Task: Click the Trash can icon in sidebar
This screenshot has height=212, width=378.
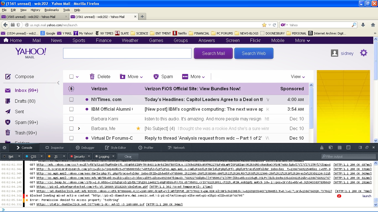Action: tap(8, 133)
